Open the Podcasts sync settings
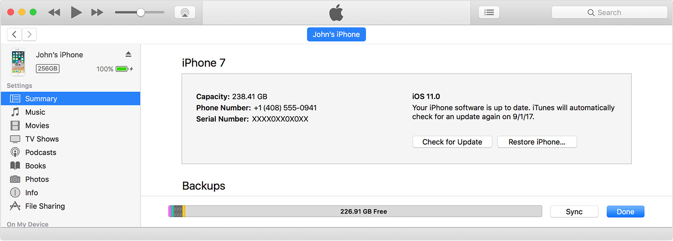The height and width of the screenshot is (241, 673). tap(70, 152)
